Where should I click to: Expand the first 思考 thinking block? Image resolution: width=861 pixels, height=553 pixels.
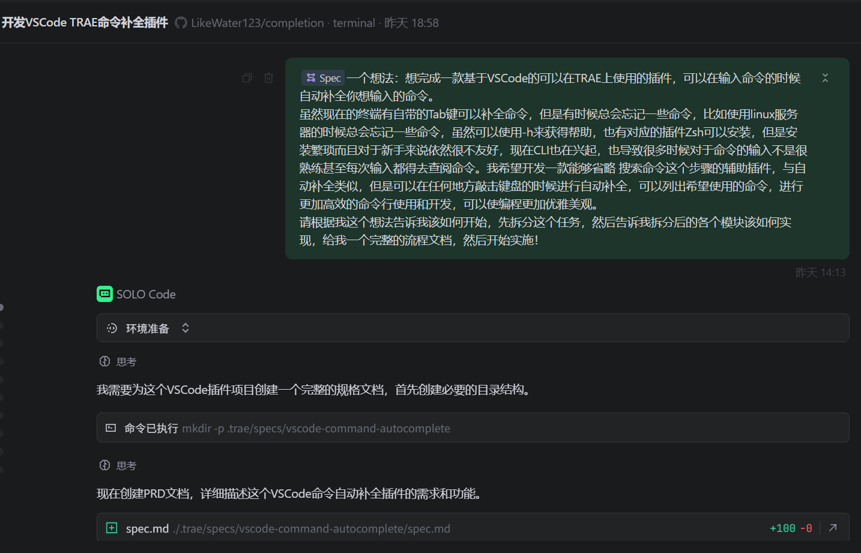[118, 361]
